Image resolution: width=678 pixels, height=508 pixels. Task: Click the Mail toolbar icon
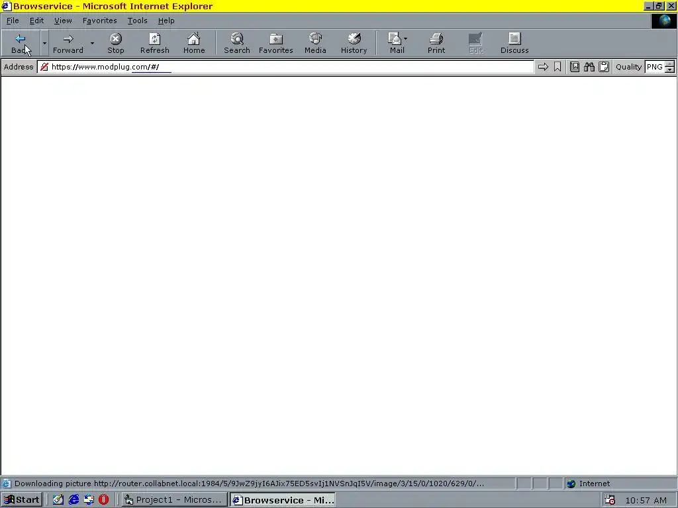(x=395, y=43)
